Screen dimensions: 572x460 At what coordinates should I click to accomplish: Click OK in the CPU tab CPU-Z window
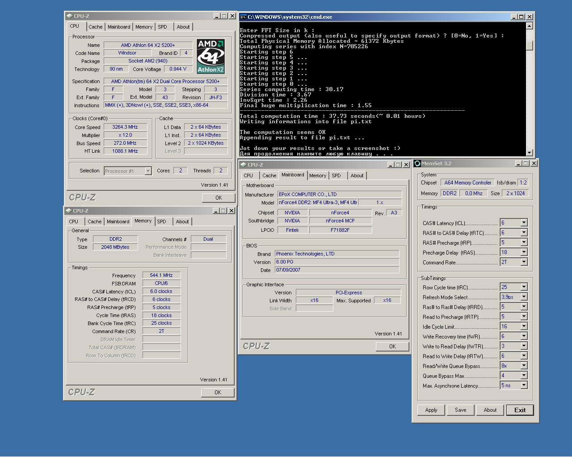pyautogui.click(x=219, y=197)
